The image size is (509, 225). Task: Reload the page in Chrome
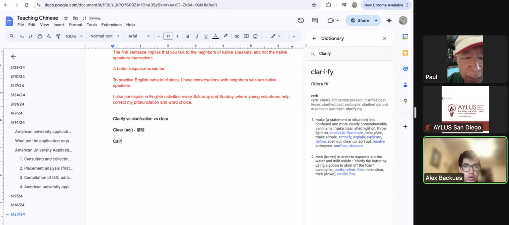coord(27,5)
